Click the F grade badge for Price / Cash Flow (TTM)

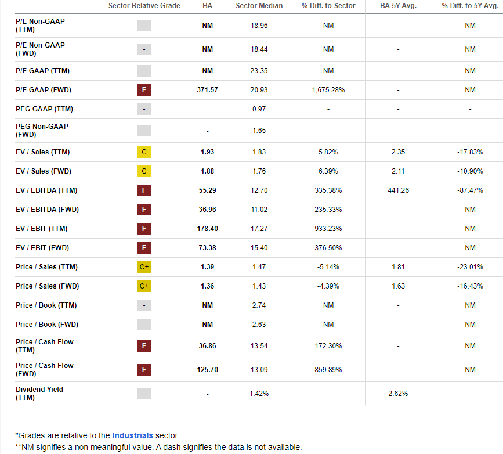click(144, 346)
